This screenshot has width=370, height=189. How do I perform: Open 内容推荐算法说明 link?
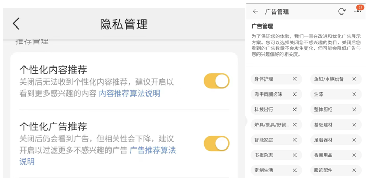point(129,93)
